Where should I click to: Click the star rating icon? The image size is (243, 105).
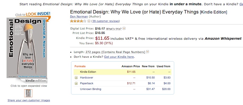point(78,21)
